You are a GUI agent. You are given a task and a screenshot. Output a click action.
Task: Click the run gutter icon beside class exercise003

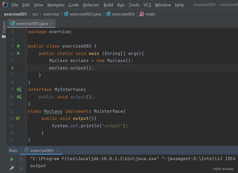click(x=18, y=46)
